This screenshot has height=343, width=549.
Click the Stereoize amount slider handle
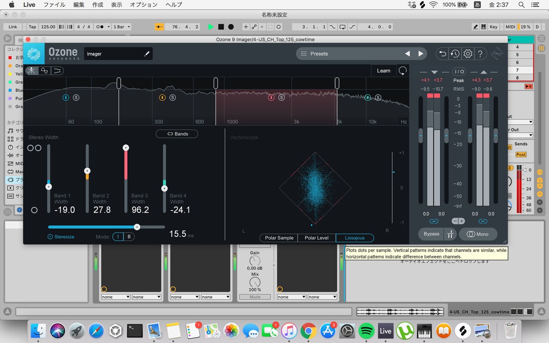click(137, 227)
